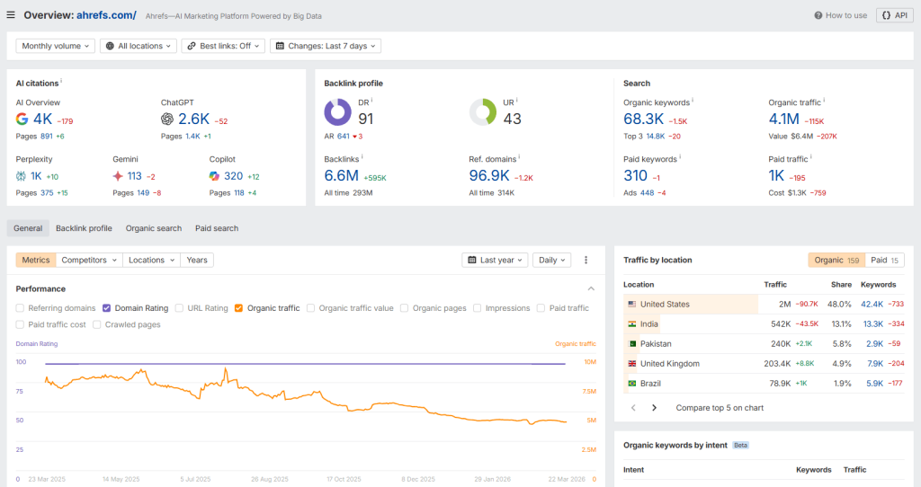Viewport: 921px width, 487px height.
Task: Enable the Paid traffic cost checkbox
Action: 20,324
